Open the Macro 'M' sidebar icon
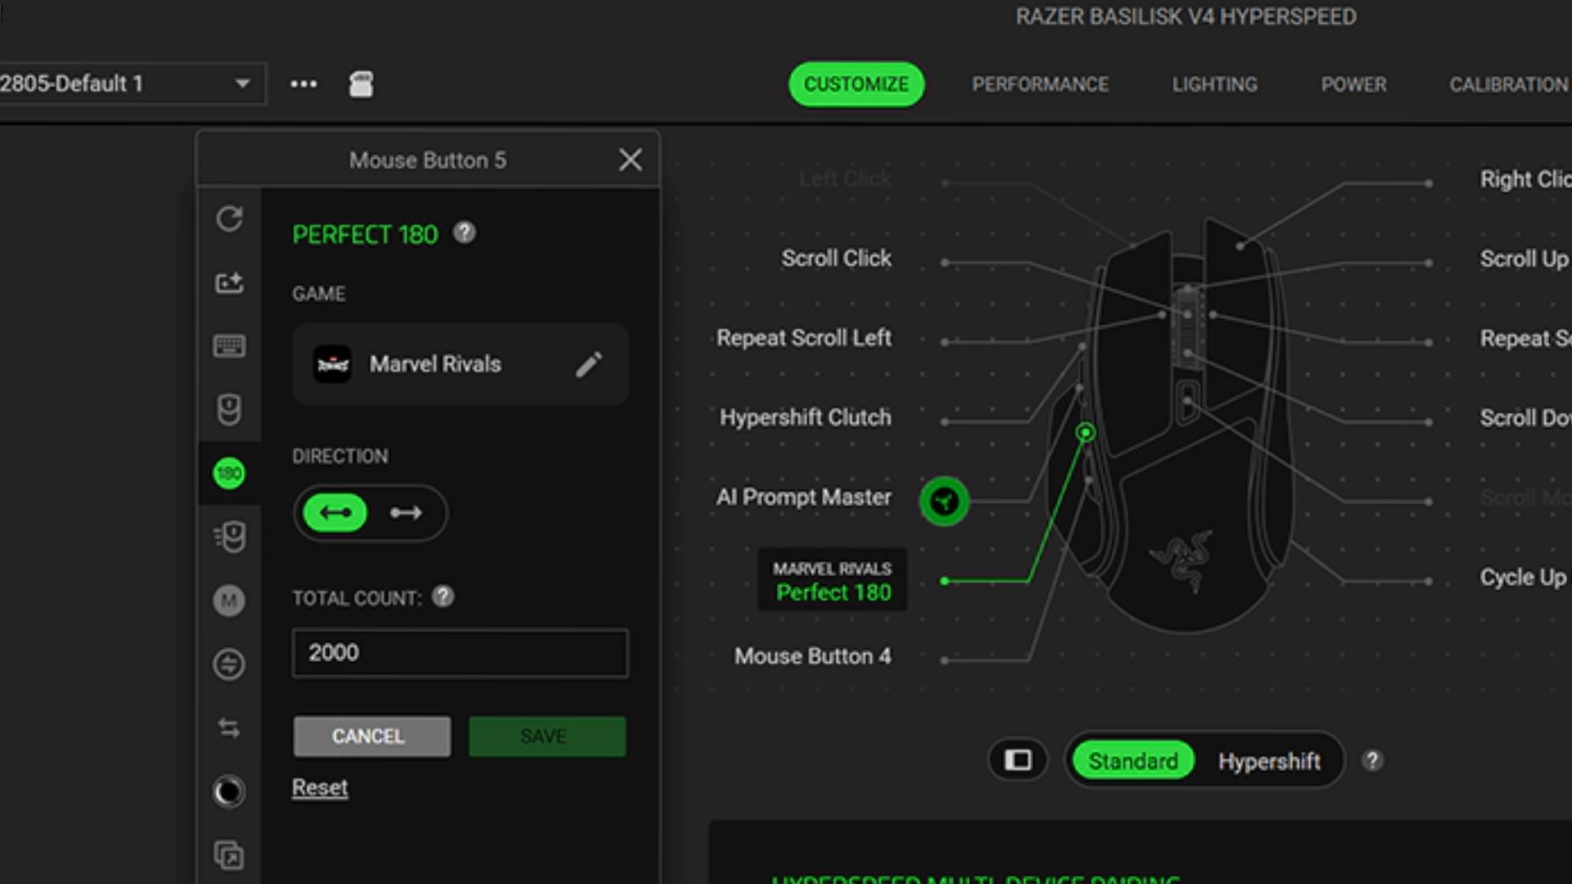Screen dimensions: 1572x884 [x=229, y=601]
